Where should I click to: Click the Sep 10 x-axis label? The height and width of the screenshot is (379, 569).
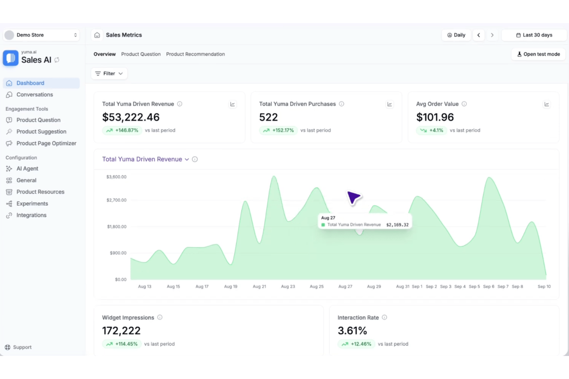click(544, 286)
